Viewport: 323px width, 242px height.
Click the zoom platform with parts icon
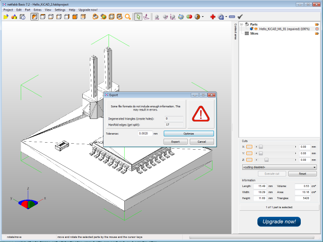120,17
